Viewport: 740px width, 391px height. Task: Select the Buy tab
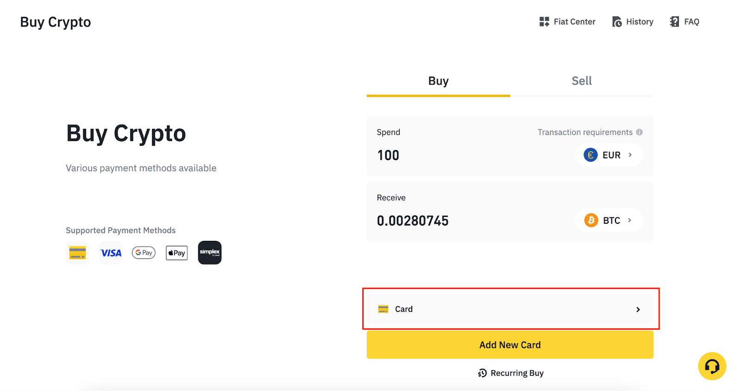438,81
